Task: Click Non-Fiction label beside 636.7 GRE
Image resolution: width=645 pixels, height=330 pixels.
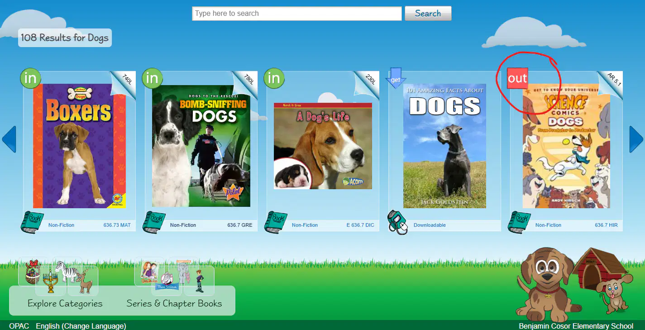Action: (x=183, y=225)
